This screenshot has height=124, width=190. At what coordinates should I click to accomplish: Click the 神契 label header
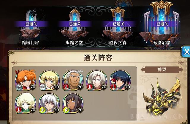pyautogui.click(x=162, y=70)
